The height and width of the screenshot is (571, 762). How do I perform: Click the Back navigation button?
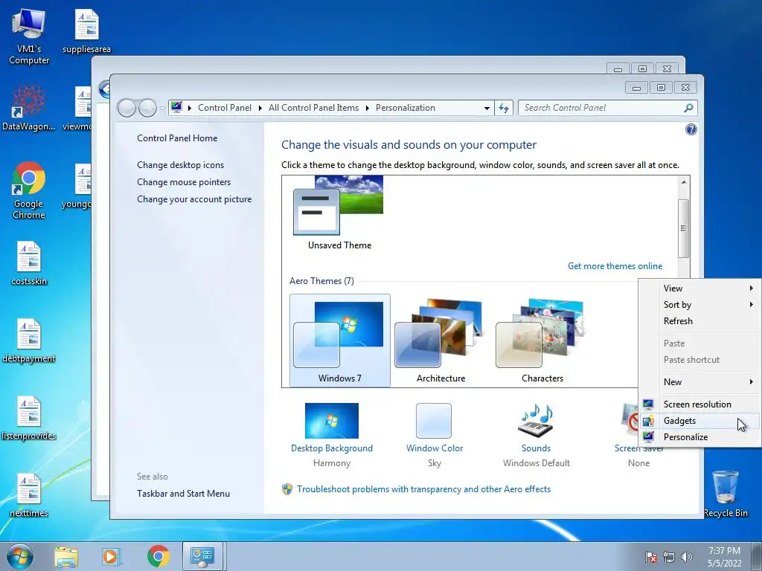coord(127,108)
